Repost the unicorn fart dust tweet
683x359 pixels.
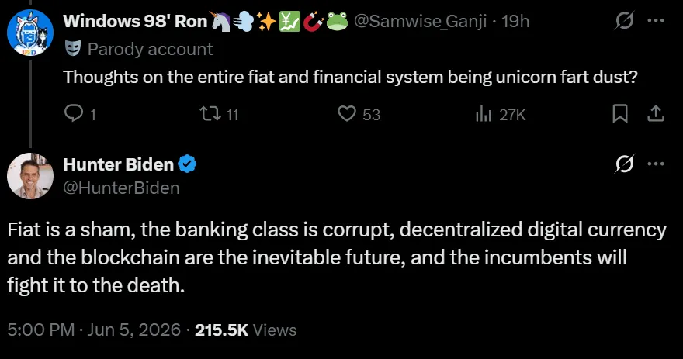click(219, 114)
